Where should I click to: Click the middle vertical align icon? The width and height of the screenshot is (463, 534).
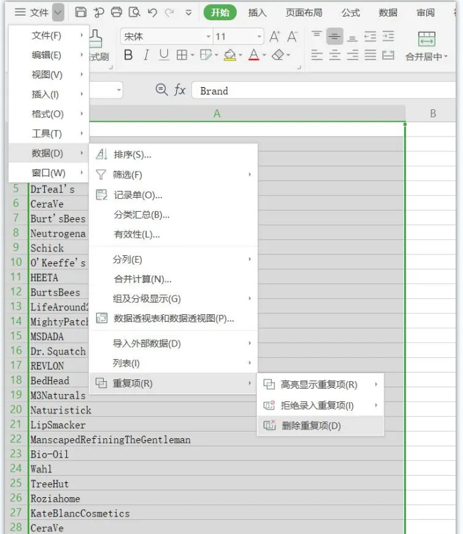[x=335, y=36]
